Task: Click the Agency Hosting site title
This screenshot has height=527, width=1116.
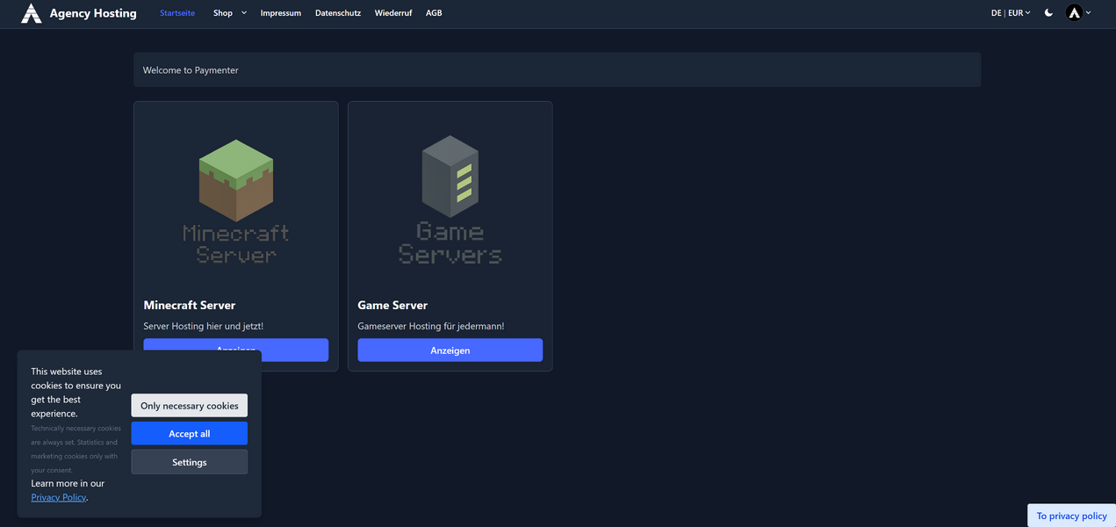Action: 93,13
